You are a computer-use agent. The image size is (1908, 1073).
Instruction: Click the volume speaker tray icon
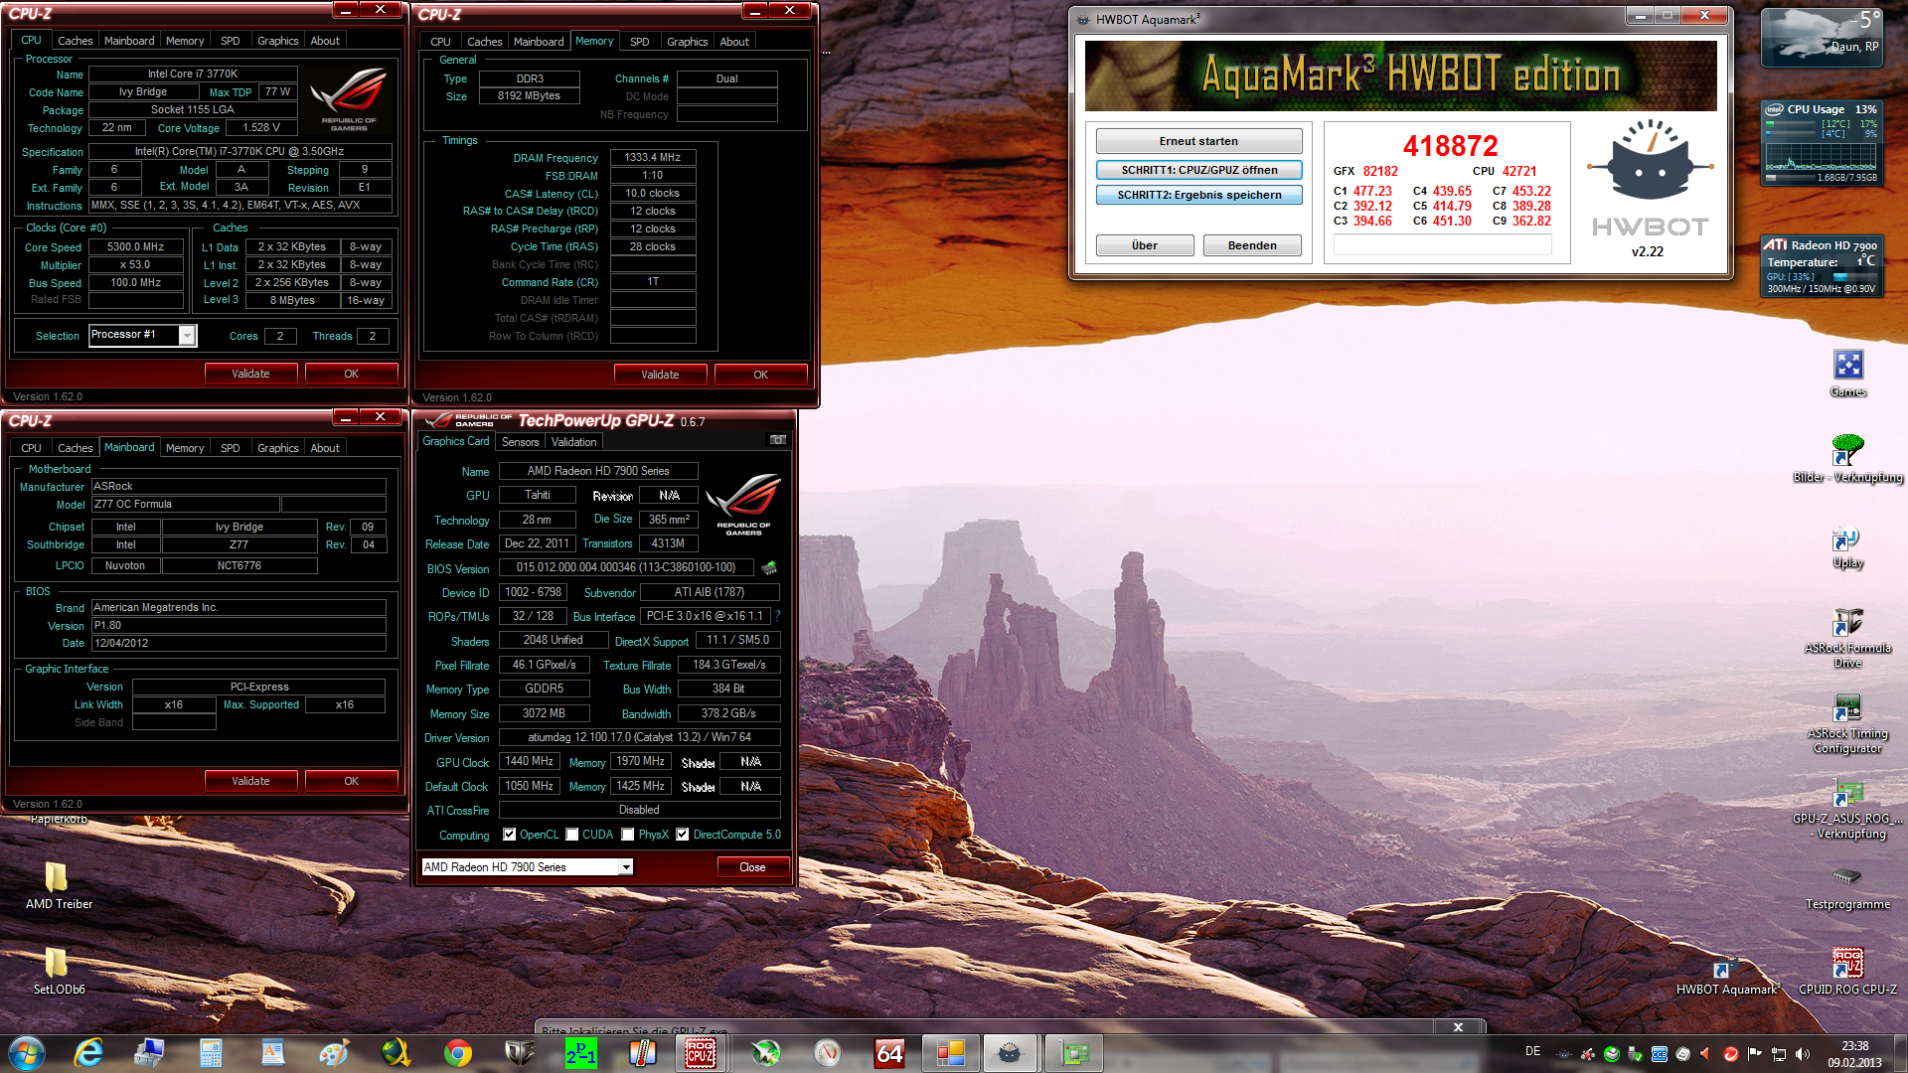pyautogui.click(x=1803, y=1053)
